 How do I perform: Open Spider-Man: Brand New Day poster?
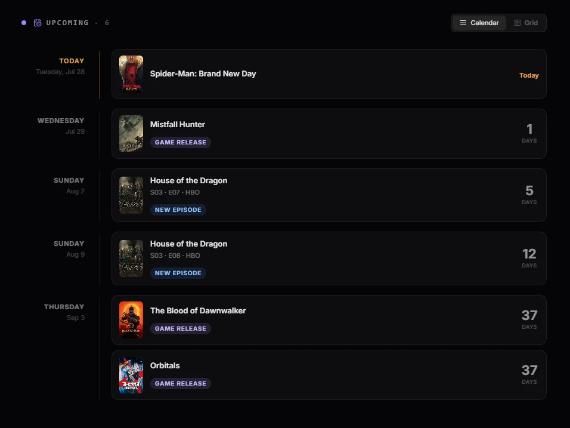[x=131, y=74]
